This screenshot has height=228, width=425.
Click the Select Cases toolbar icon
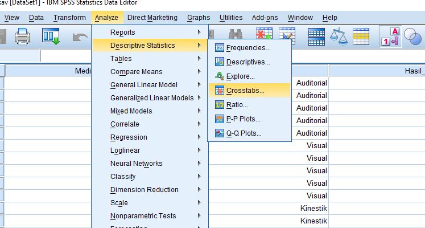(361, 38)
